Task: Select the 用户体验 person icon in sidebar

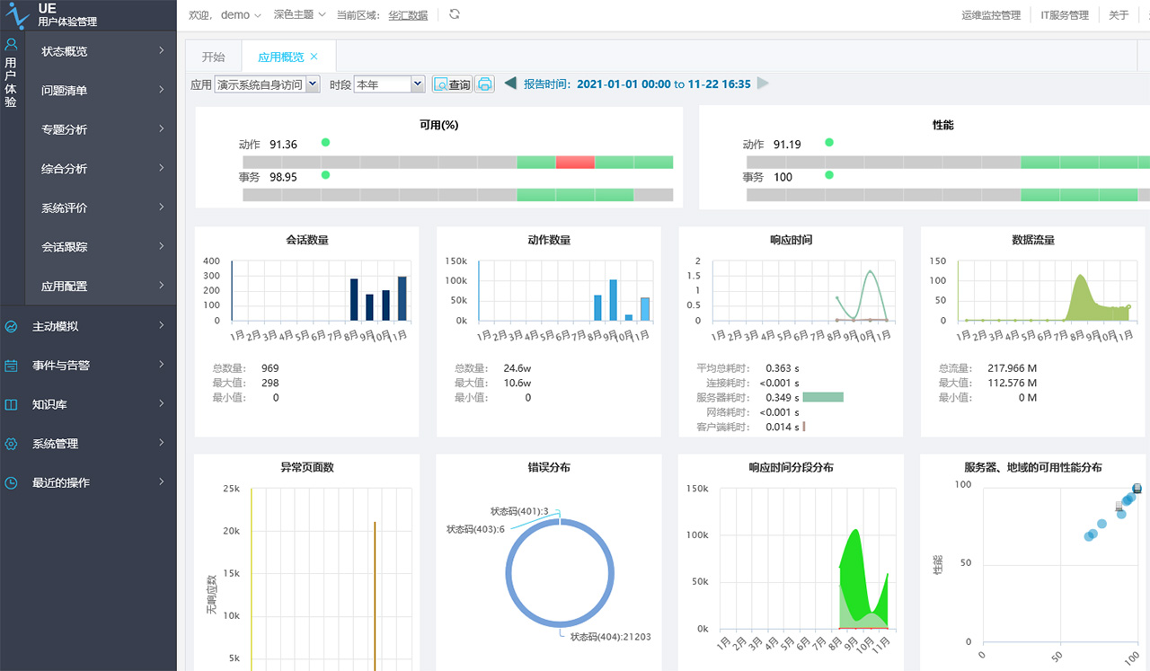Action: point(11,44)
